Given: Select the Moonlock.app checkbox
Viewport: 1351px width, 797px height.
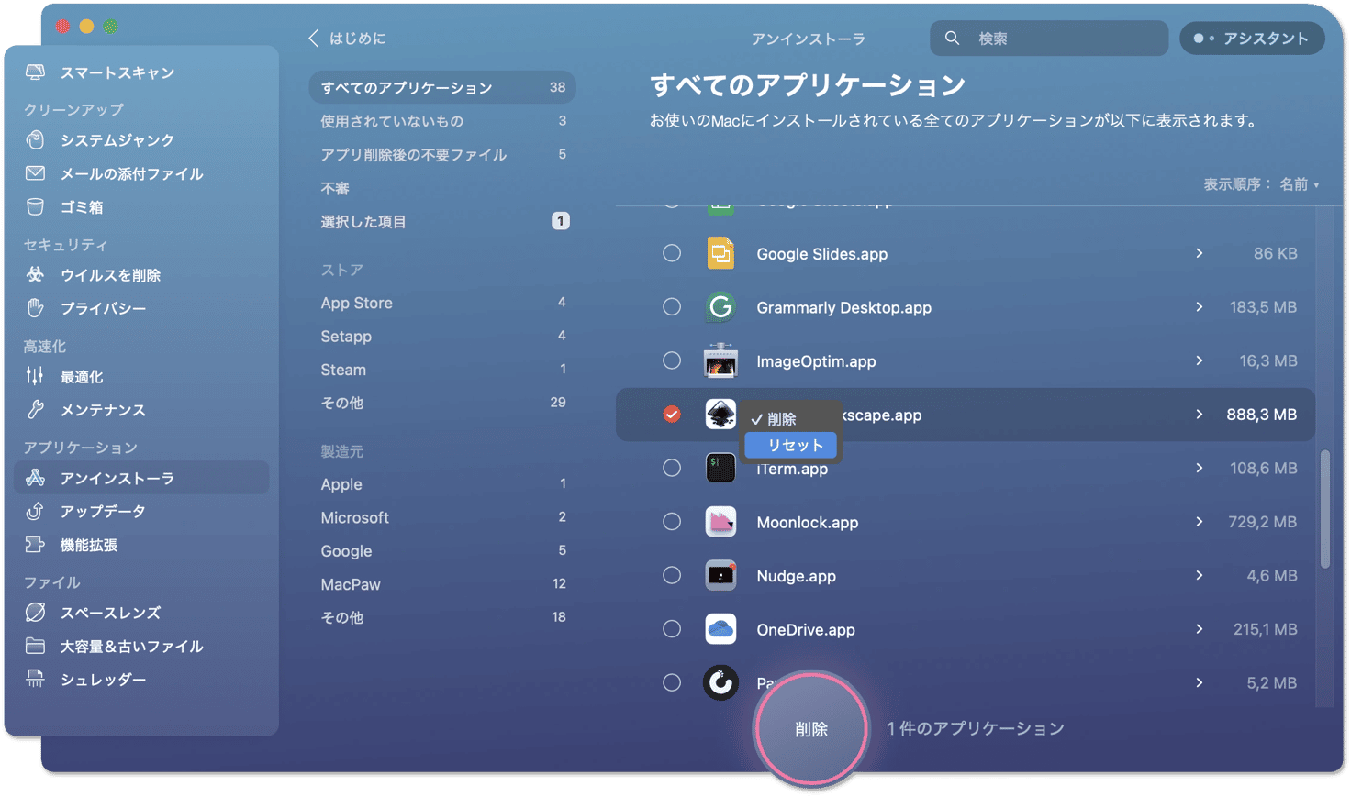Looking at the screenshot, I should tap(672, 522).
